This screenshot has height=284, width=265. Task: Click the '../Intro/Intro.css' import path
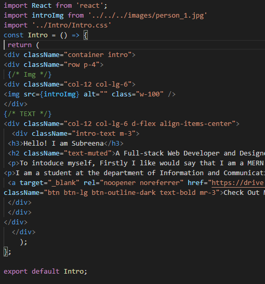click(x=72, y=25)
